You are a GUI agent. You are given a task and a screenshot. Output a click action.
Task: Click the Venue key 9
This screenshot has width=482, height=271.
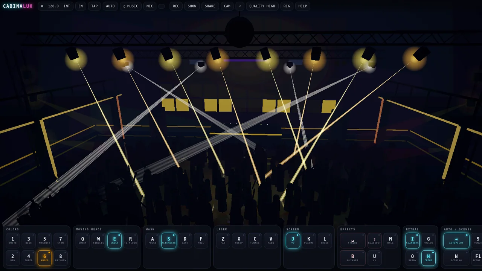click(x=477, y=241)
